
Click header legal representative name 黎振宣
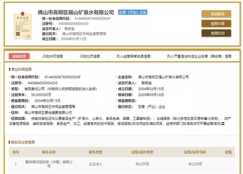click(x=69, y=29)
